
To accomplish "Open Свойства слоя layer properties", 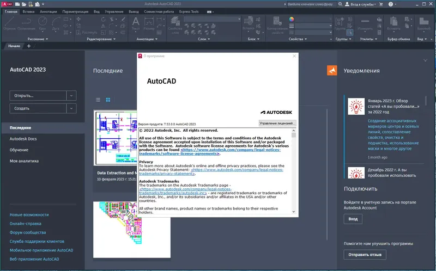I will (175, 25).
